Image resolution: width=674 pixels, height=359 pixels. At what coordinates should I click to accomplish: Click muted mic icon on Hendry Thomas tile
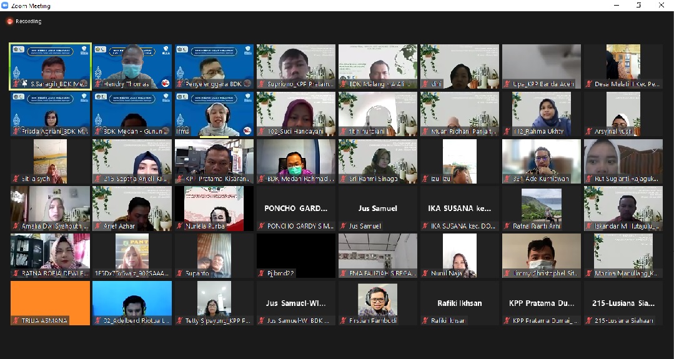tap(97, 84)
